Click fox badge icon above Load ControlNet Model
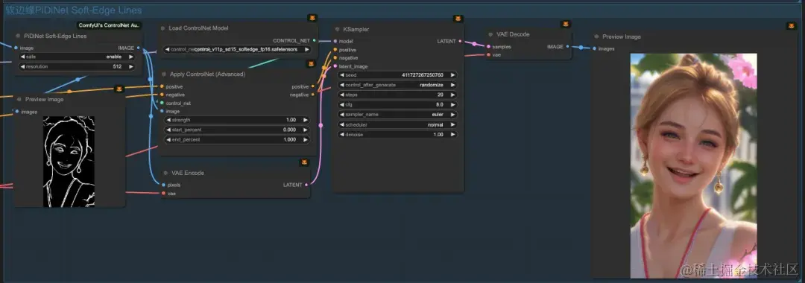The height and width of the screenshot is (283, 805). [312, 18]
